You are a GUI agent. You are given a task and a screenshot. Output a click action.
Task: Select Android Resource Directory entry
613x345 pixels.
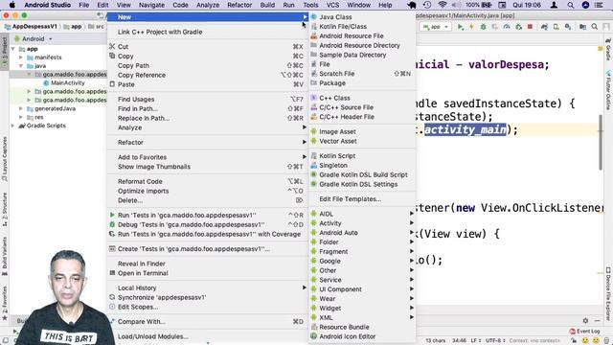point(359,45)
